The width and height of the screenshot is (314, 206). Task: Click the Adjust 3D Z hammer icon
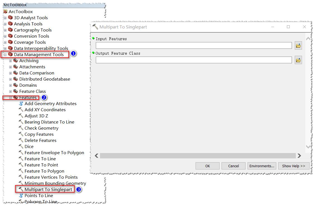point(21,116)
